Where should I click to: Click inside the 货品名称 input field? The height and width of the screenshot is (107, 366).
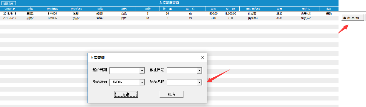coord(182,82)
